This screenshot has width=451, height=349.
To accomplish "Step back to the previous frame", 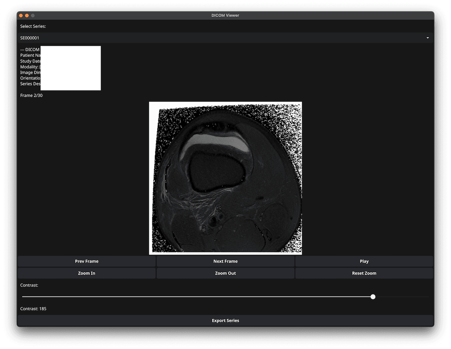I will click(86, 261).
